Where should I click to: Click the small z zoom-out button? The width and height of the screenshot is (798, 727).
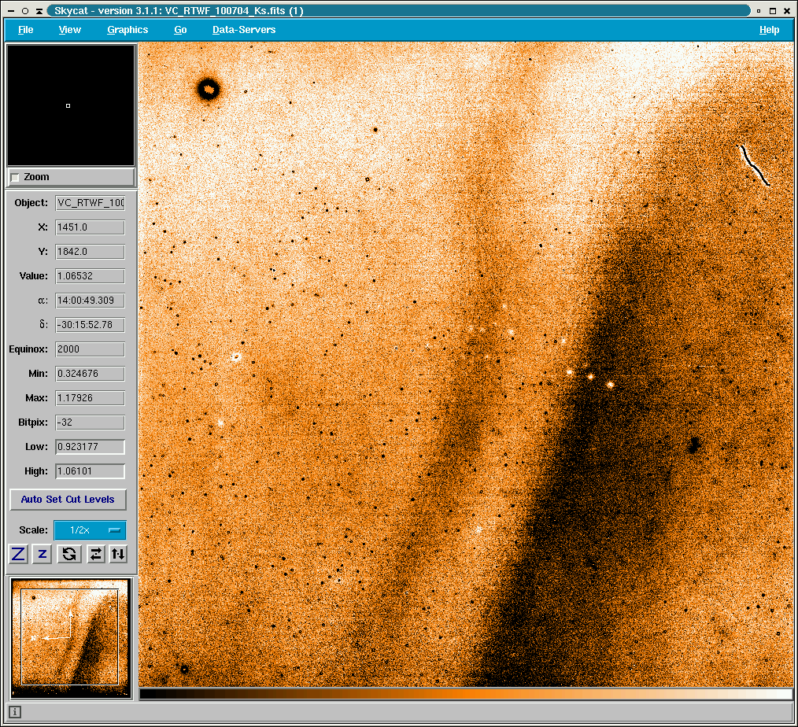pos(42,554)
